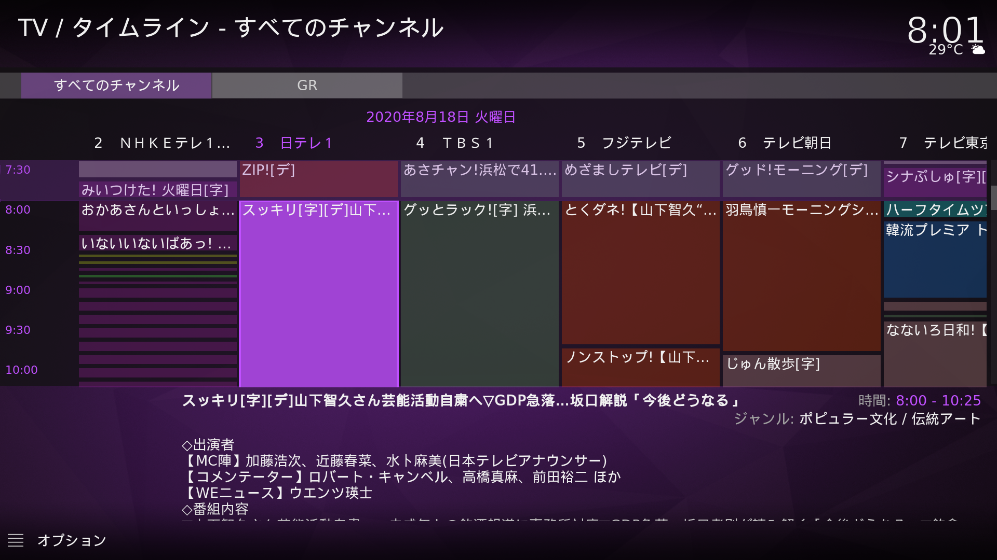Open the オプション menu icon
The height and width of the screenshot is (560, 997).
[x=16, y=540]
